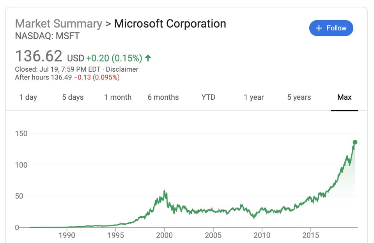Click the 2000 peak on the chart line
Image resolution: width=374 pixels, height=243 pixels.
click(x=165, y=191)
